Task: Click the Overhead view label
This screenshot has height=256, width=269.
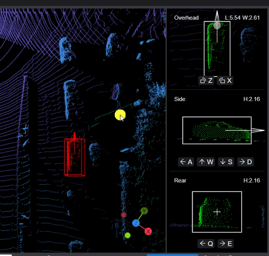Action: click(x=186, y=17)
